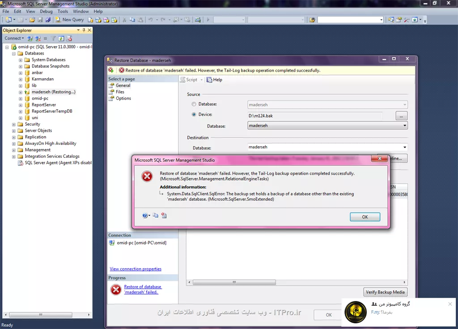Click the show details icon in the error dialog
The image size is (458, 329).
click(164, 215)
